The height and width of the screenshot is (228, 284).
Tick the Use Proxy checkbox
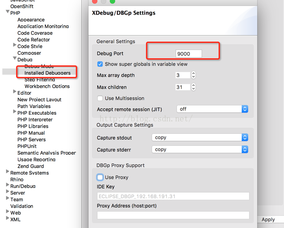100,177
